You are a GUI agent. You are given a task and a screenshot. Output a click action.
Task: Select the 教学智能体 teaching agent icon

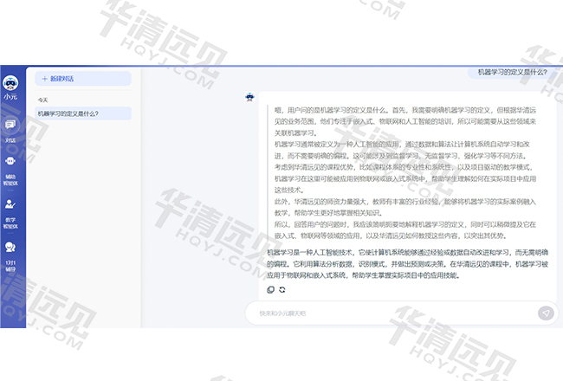11,204
